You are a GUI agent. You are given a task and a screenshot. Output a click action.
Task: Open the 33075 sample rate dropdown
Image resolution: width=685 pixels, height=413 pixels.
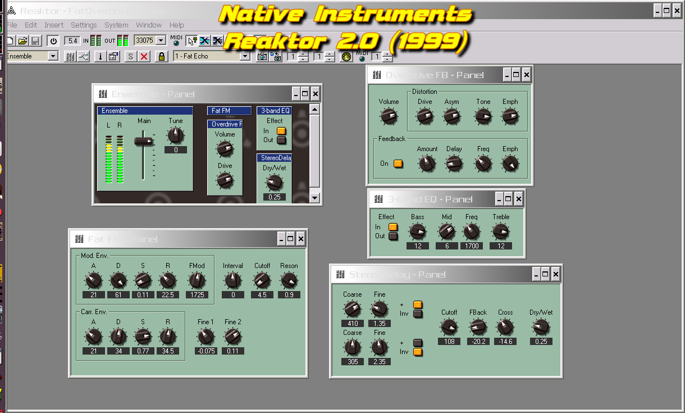pyautogui.click(x=161, y=40)
